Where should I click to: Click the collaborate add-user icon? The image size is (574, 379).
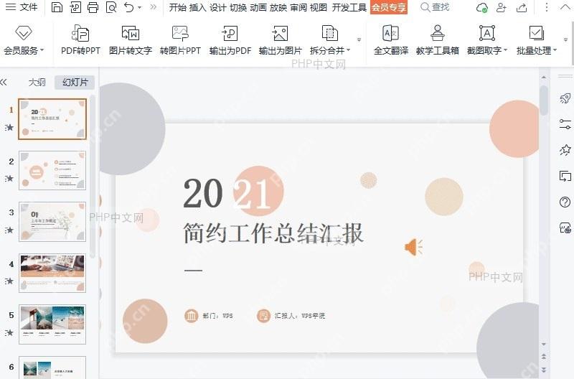coord(501,7)
